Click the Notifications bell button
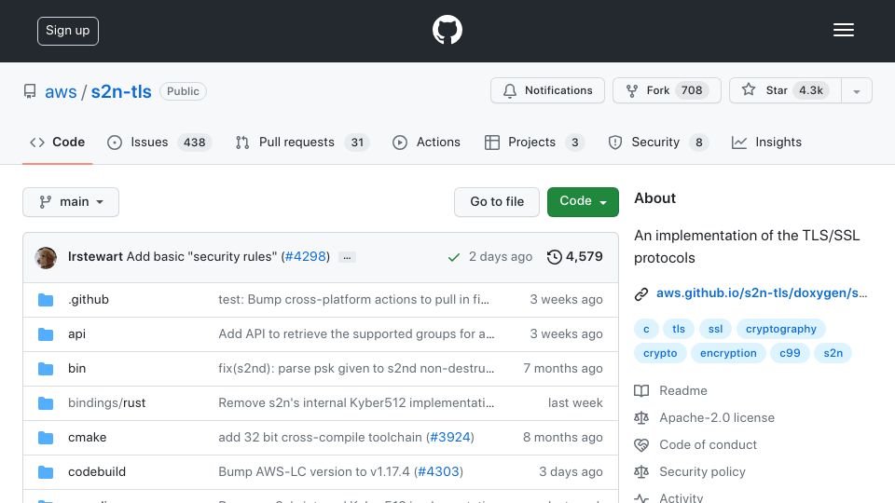The width and height of the screenshot is (895, 503). point(547,90)
